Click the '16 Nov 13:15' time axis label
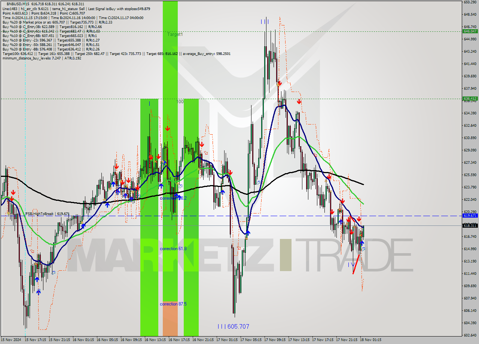 155,340
